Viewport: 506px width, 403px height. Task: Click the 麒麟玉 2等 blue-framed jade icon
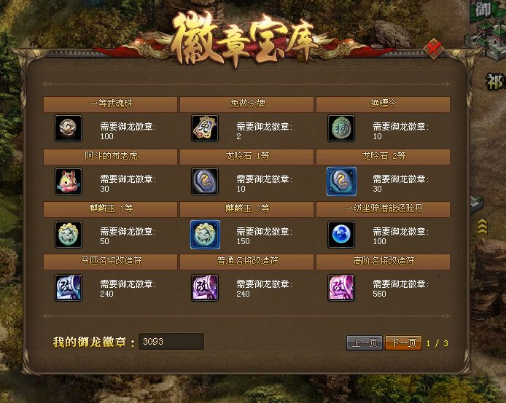pos(205,235)
